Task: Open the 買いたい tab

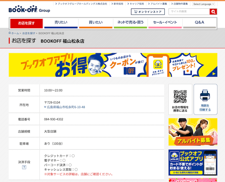Action: [x=95, y=23]
